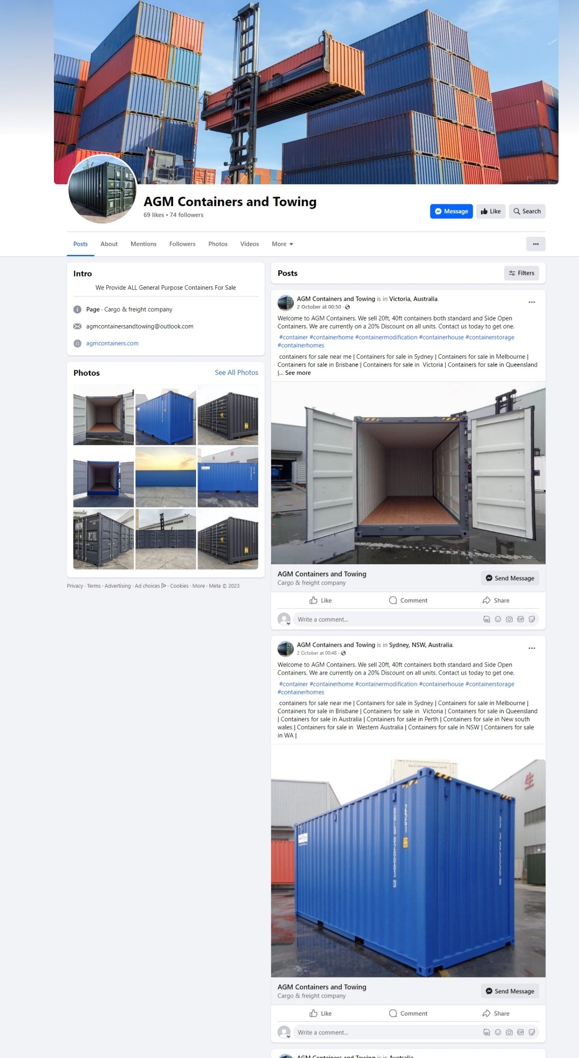
Task: Like the Sydney, NSW post
Action: 321,1013
